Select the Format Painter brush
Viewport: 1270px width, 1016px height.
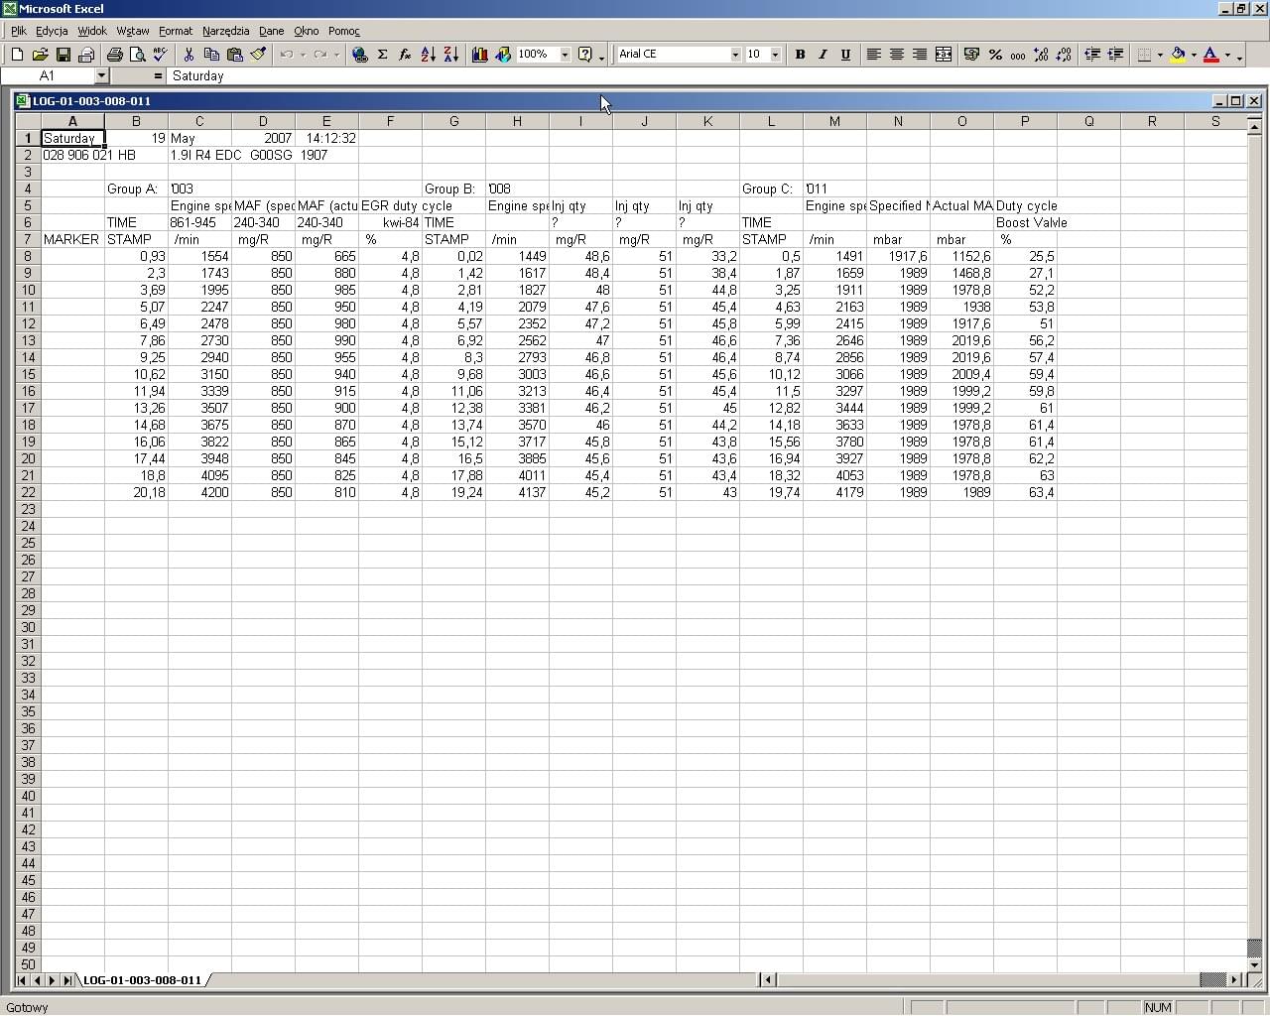[x=257, y=55]
